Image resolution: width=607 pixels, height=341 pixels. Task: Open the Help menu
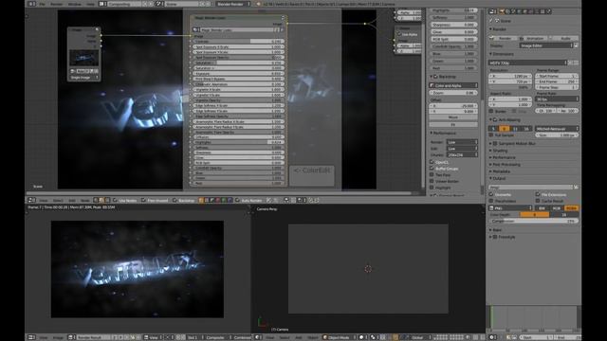coord(91,4)
